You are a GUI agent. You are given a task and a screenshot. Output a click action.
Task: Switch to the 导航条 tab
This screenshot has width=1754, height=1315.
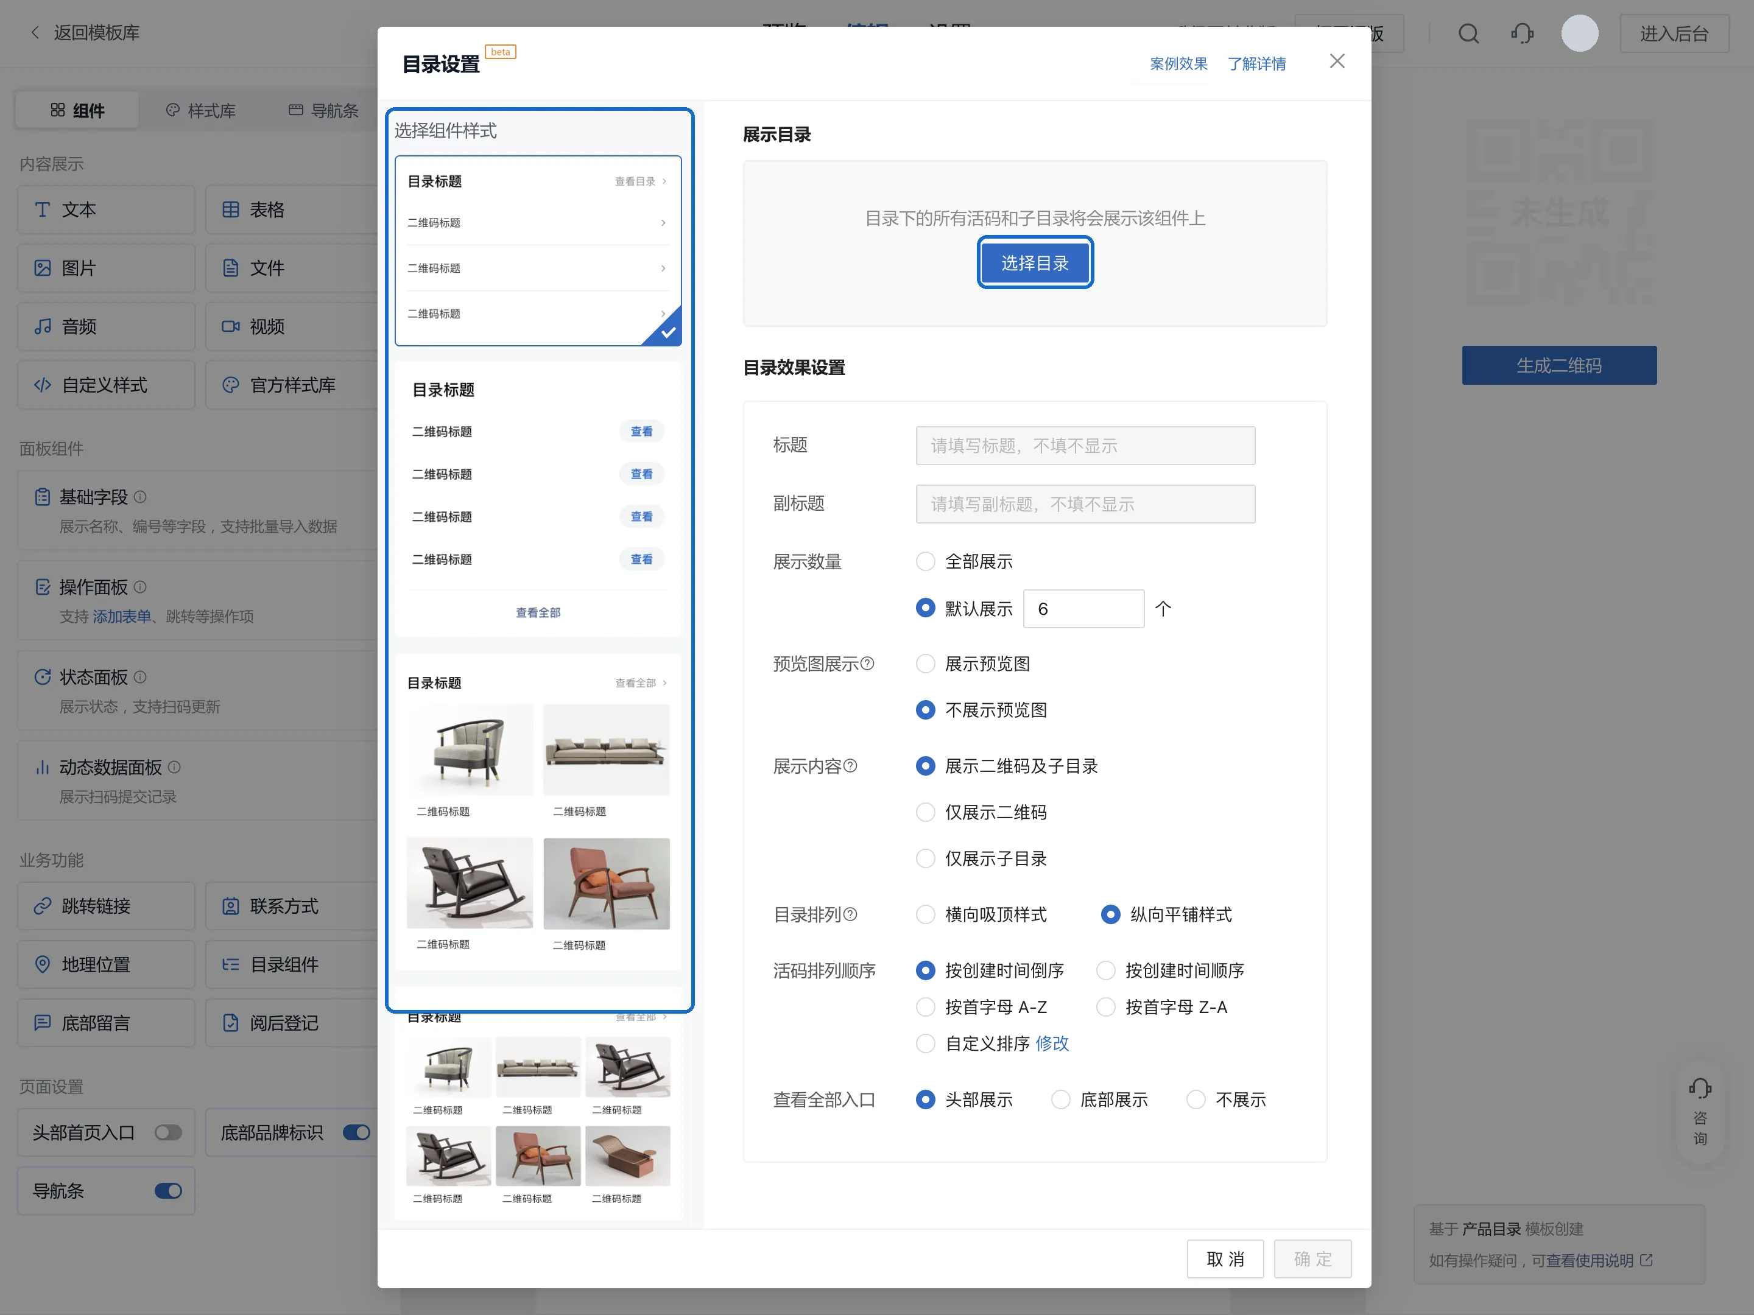(x=323, y=110)
